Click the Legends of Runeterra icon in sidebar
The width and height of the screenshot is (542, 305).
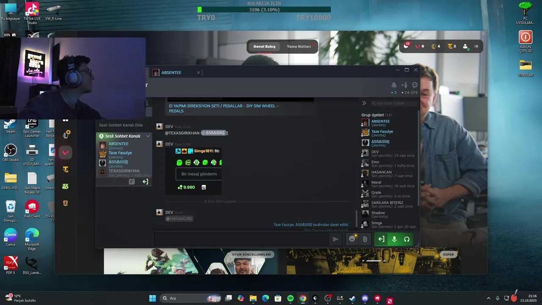pos(66,203)
